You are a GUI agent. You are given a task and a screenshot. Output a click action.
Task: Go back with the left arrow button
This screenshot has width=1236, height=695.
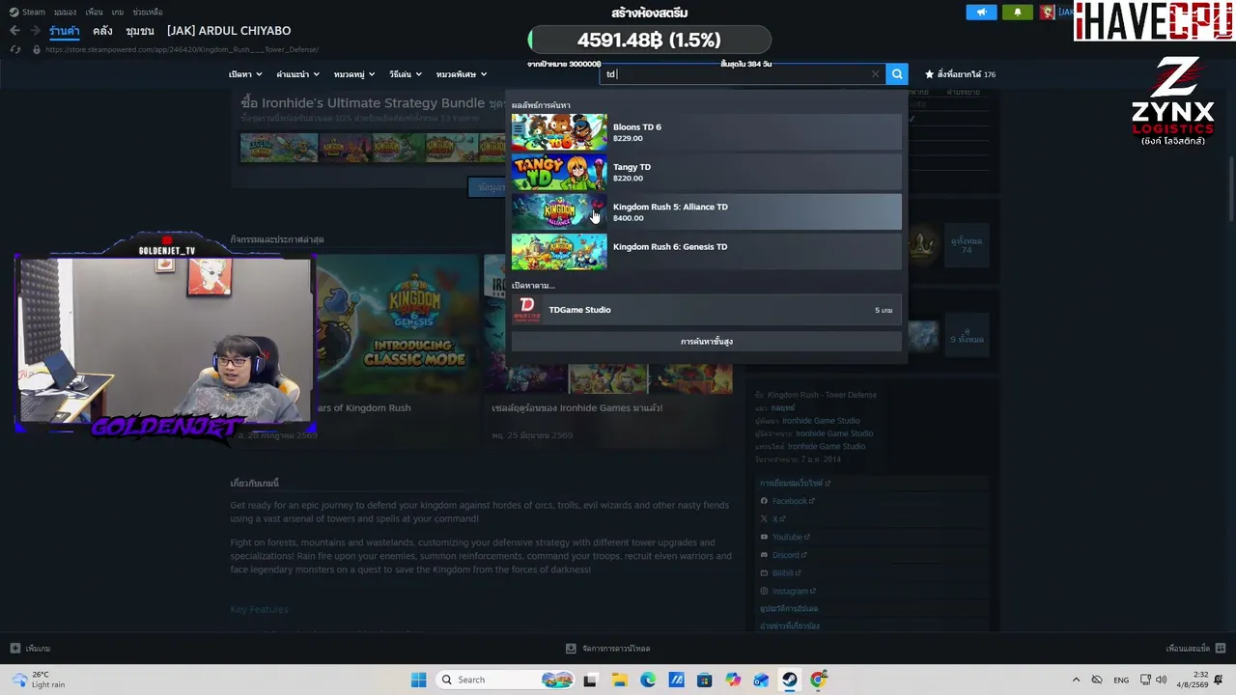pyautogui.click(x=14, y=31)
